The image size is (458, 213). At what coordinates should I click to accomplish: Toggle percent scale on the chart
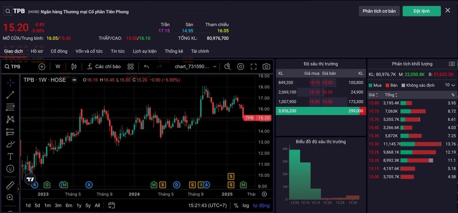(236, 205)
